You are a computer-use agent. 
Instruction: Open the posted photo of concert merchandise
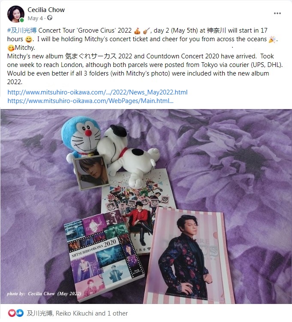146,207
